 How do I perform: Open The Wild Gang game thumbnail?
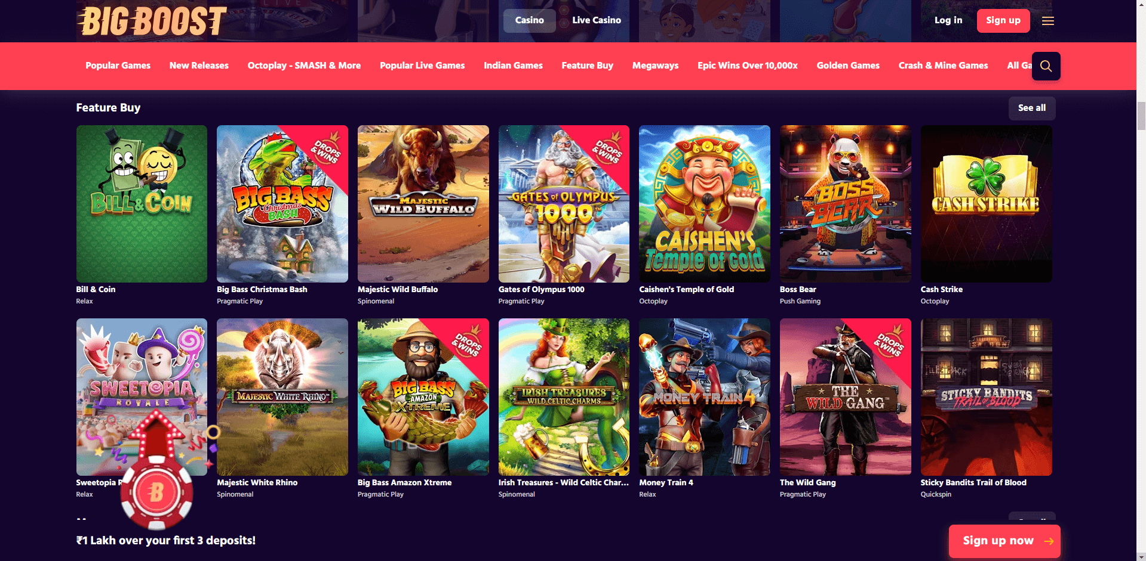click(846, 397)
